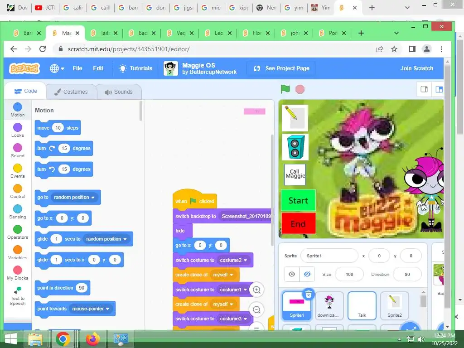Expand 'go to random position' dropdown
Screen dimensions: 464x348
coord(74,197)
